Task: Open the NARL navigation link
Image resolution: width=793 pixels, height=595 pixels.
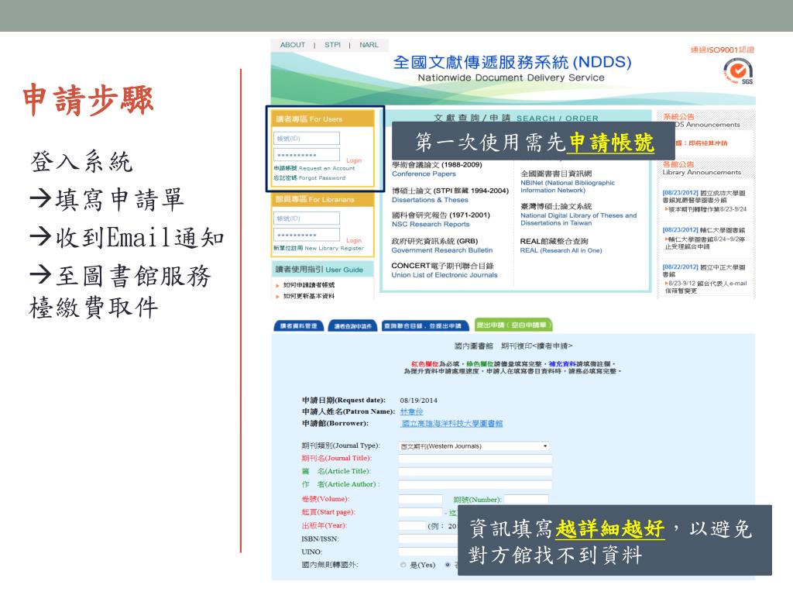Action: point(369,45)
